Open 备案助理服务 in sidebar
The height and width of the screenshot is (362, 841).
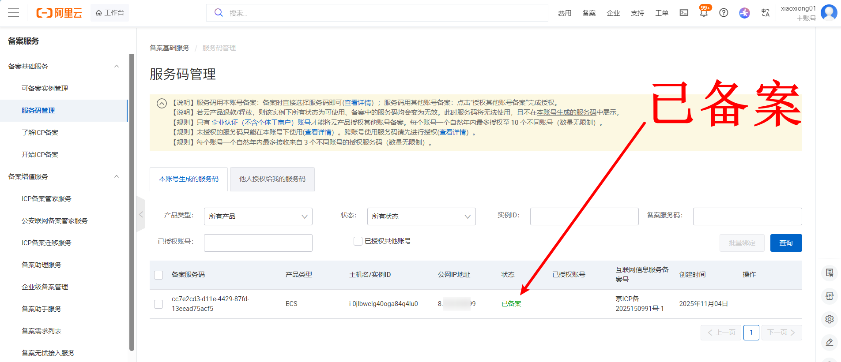(x=41, y=265)
